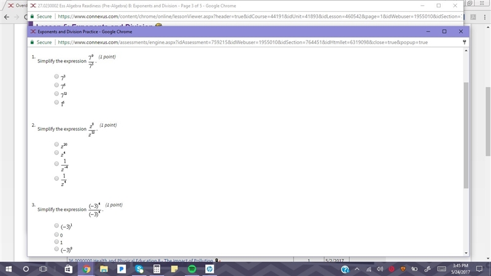Open Sticky Notes from taskbar
Image resolution: width=491 pixels, height=276 pixels.
point(174,269)
